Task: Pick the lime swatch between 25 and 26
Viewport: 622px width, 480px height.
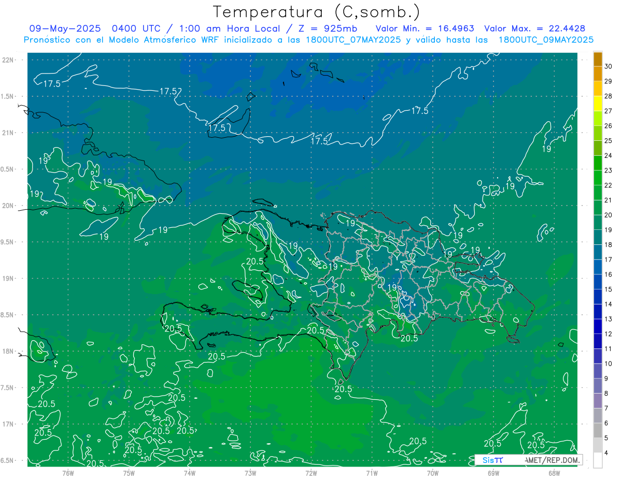Action: (x=598, y=133)
